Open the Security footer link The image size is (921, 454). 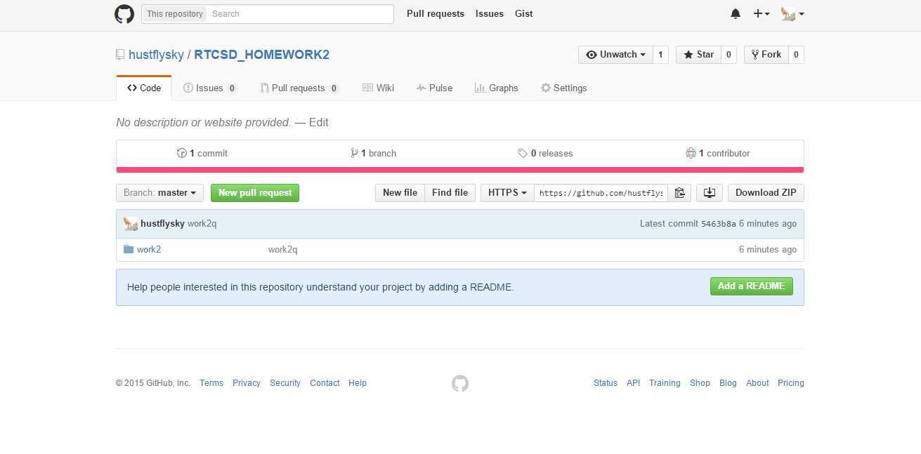click(285, 383)
